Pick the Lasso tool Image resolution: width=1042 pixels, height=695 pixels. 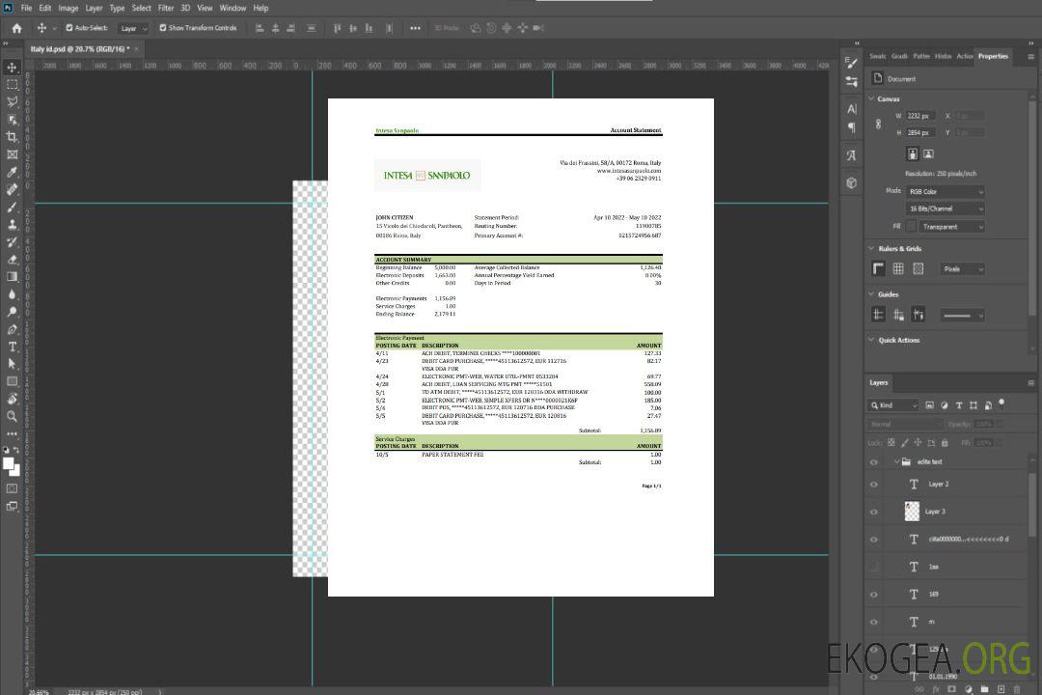[x=13, y=102]
